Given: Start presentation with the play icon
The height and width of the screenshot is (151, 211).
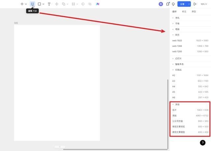Looking at the screenshot, I should 195,4.
